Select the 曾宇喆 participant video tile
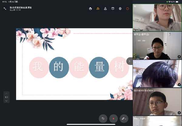 [x=157, y=46]
